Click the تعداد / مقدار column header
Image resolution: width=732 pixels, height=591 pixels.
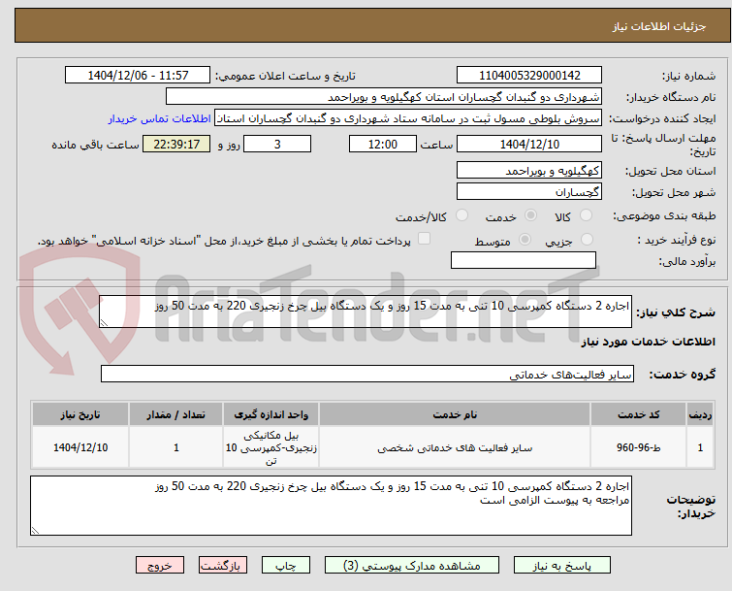tap(176, 414)
